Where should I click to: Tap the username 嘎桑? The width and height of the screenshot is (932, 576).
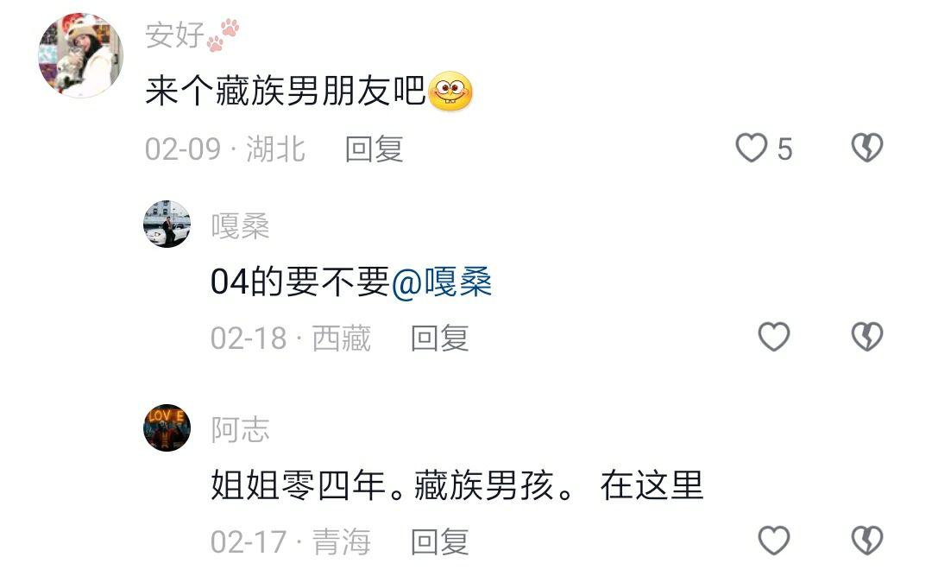240,226
